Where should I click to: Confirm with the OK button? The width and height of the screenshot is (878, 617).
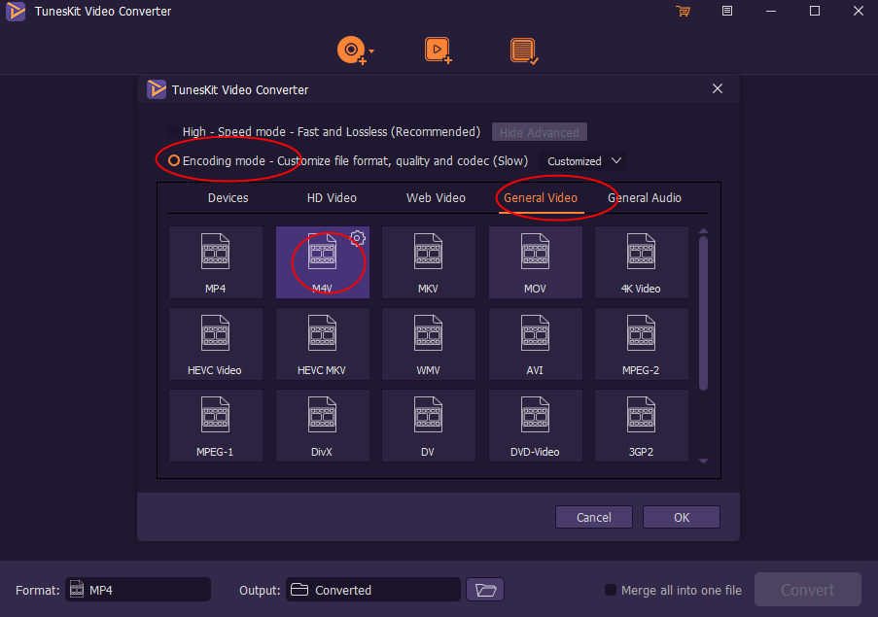point(682,517)
